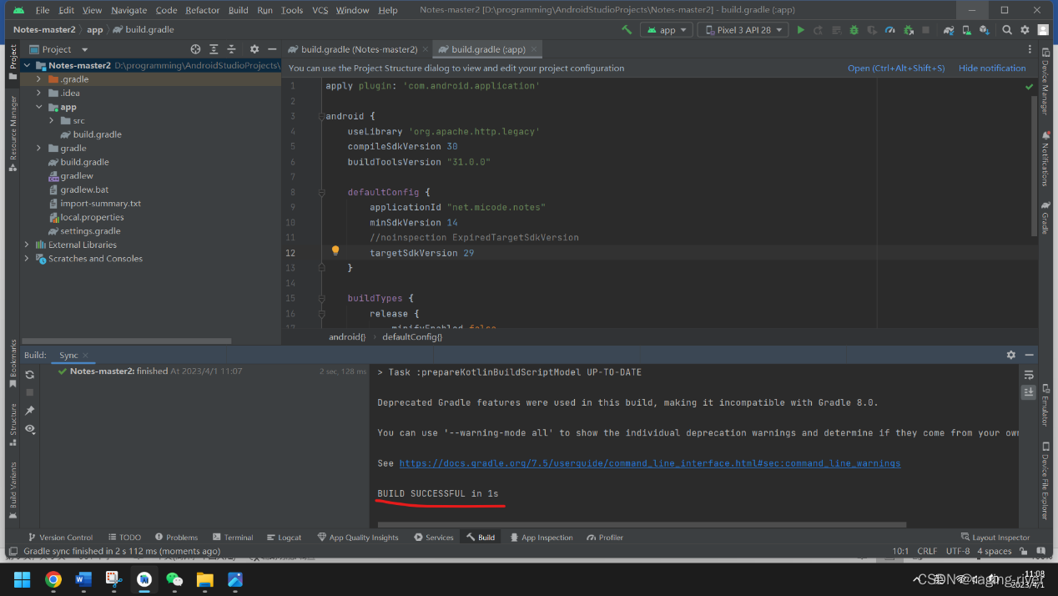Expand External Libraries node
1058x596 pixels.
pos(27,245)
